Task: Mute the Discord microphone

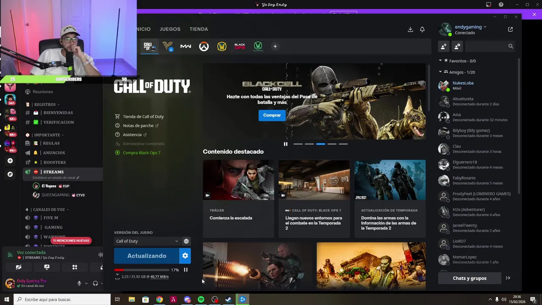Action: [79, 283]
